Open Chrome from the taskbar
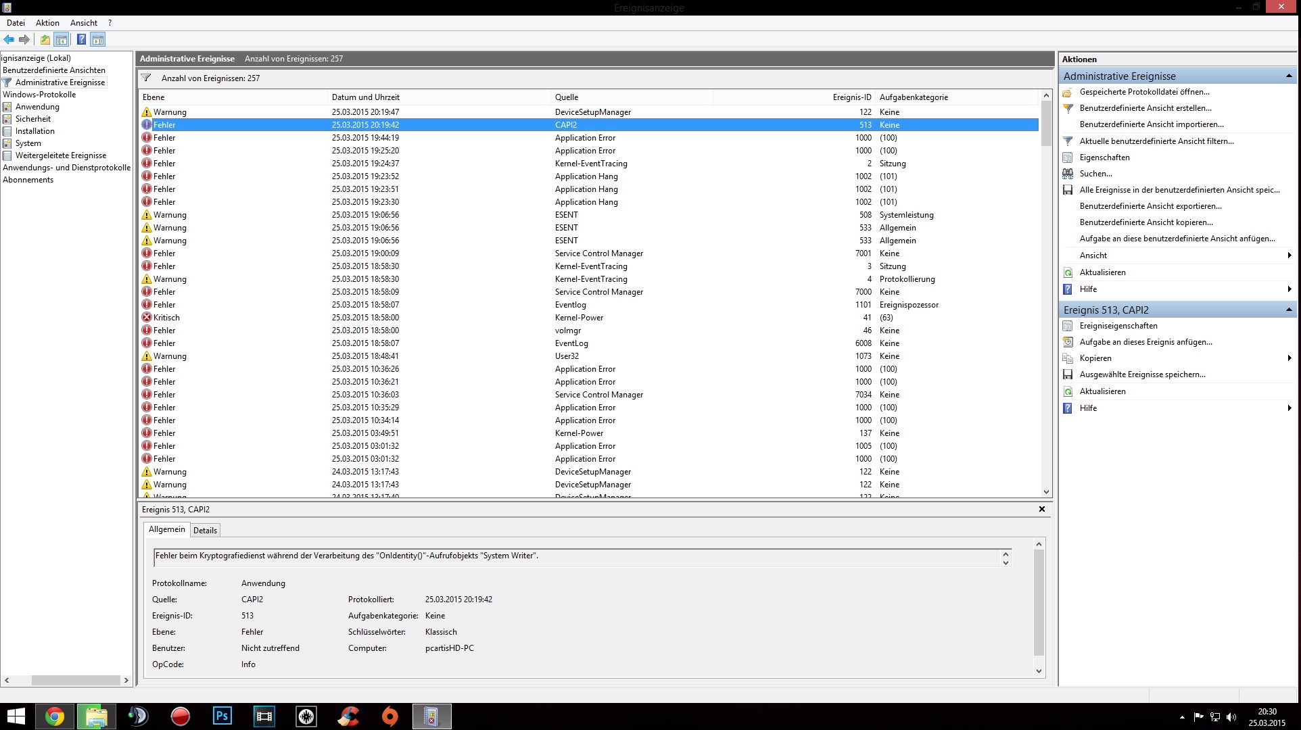 point(55,716)
